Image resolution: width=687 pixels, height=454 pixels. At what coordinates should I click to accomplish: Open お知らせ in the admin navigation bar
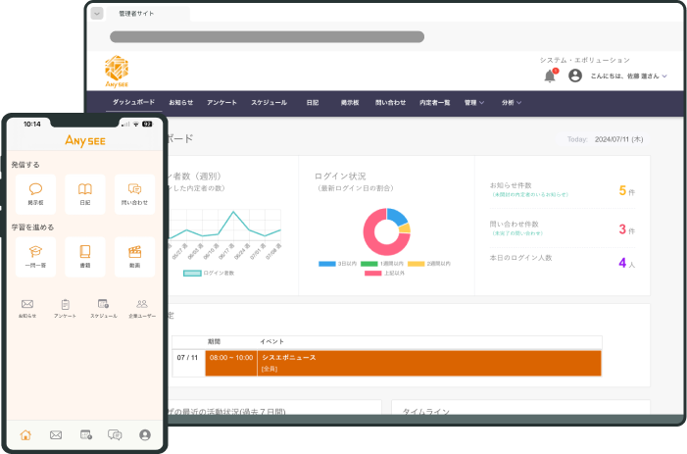pyautogui.click(x=181, y=103)
